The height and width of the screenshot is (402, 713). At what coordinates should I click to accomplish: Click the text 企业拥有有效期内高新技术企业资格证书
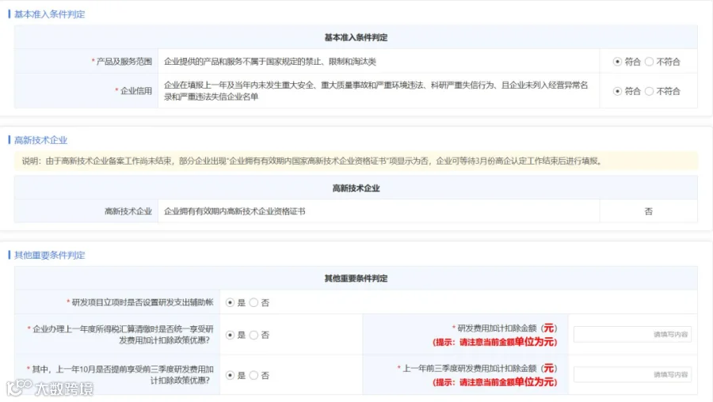pos(234,211)
